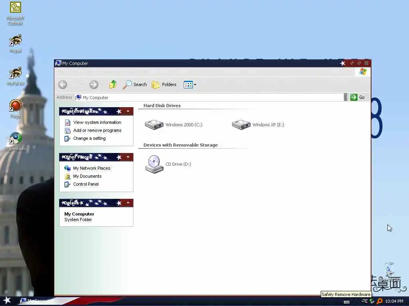Click the Address bar field
Image resolution: width=409 pixels, height=306 pixels.
pyautogui.click(x=208, y=97)
